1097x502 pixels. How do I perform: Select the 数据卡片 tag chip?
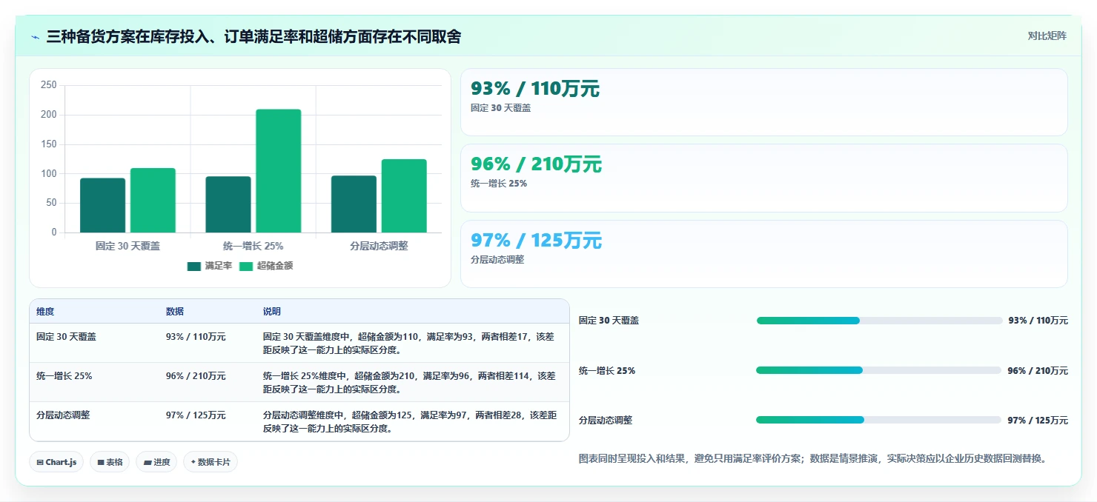211,462
